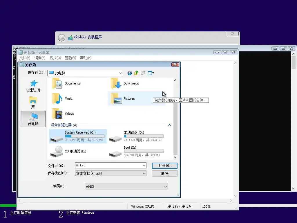Click the cmd window scrollbar down arrow
This screenshot has height=223, width=297.
click(x=294, y=188)
